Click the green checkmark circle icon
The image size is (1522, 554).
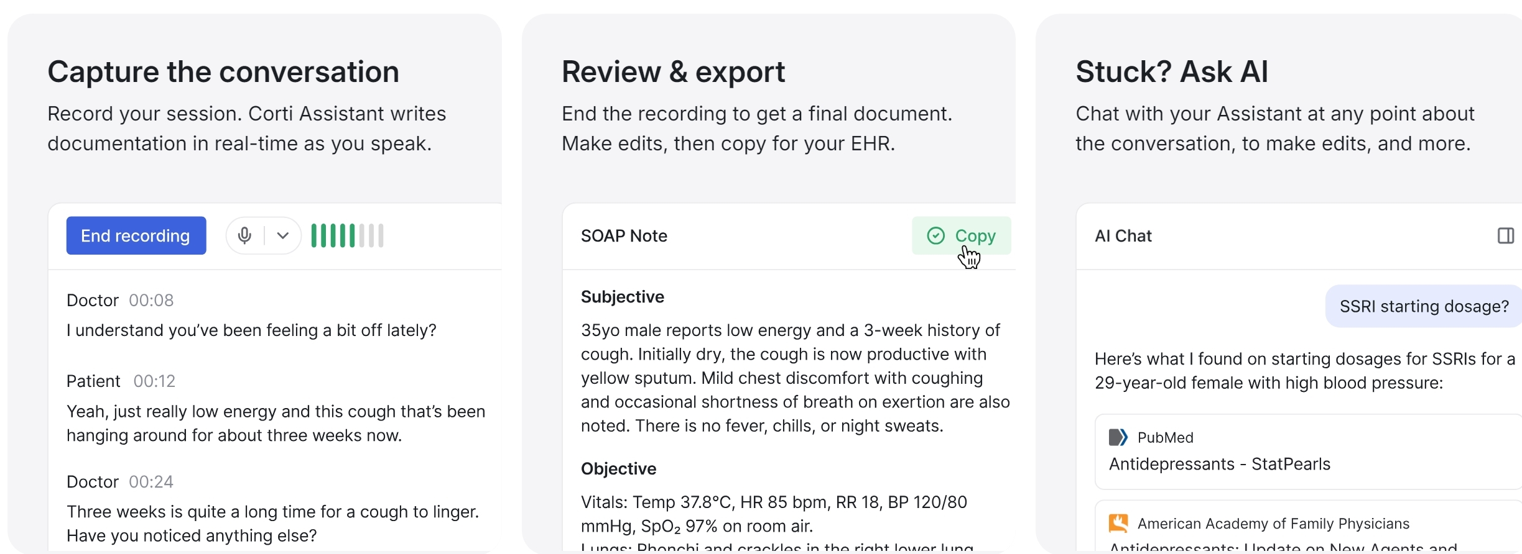click(x=935, y=235)
